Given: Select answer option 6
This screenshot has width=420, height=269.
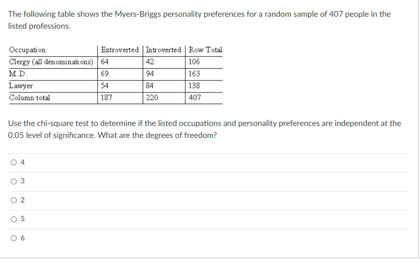Looking at the screenshot, I should (x=13, y=238).
